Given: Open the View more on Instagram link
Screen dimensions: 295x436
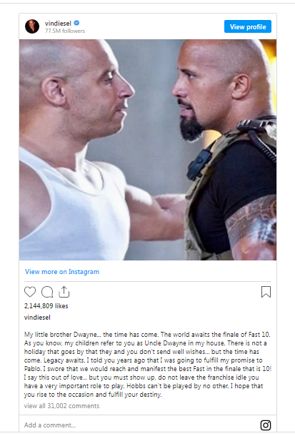Looking at the screenshot, I should [62, 272].
